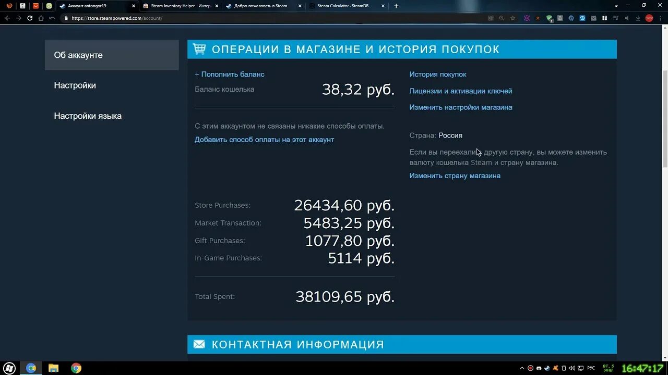
Task: Show hidden system tray icons
Action: point(522,368)
